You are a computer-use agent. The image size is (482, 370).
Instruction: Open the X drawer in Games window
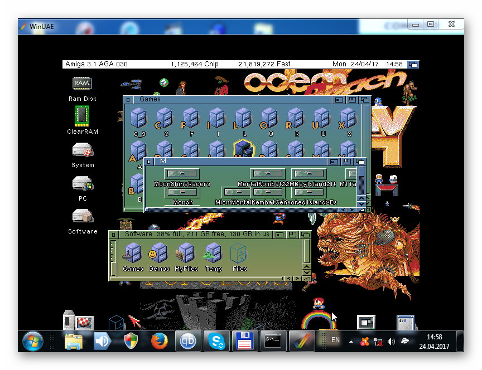348,119
